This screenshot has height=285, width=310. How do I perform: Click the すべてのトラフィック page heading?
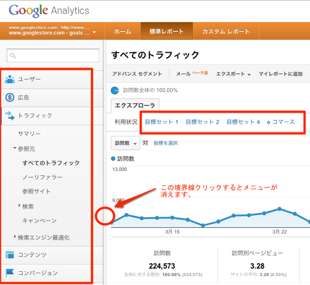[155, 55]
